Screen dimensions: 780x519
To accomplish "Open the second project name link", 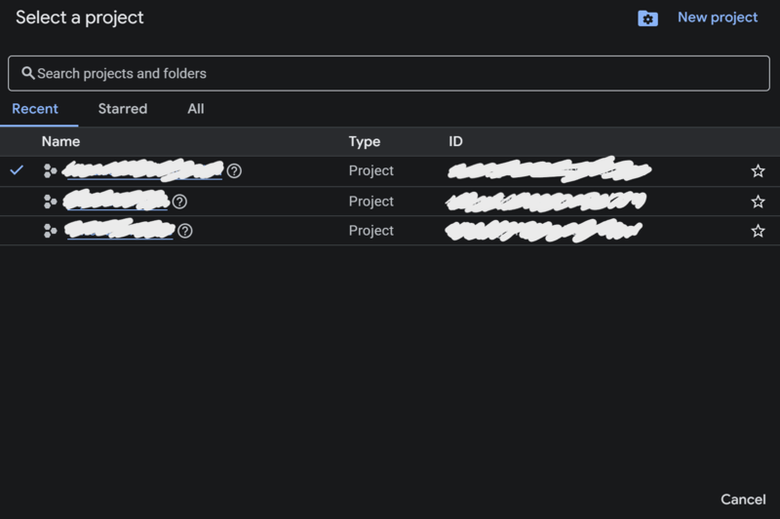I will [116, 201].
